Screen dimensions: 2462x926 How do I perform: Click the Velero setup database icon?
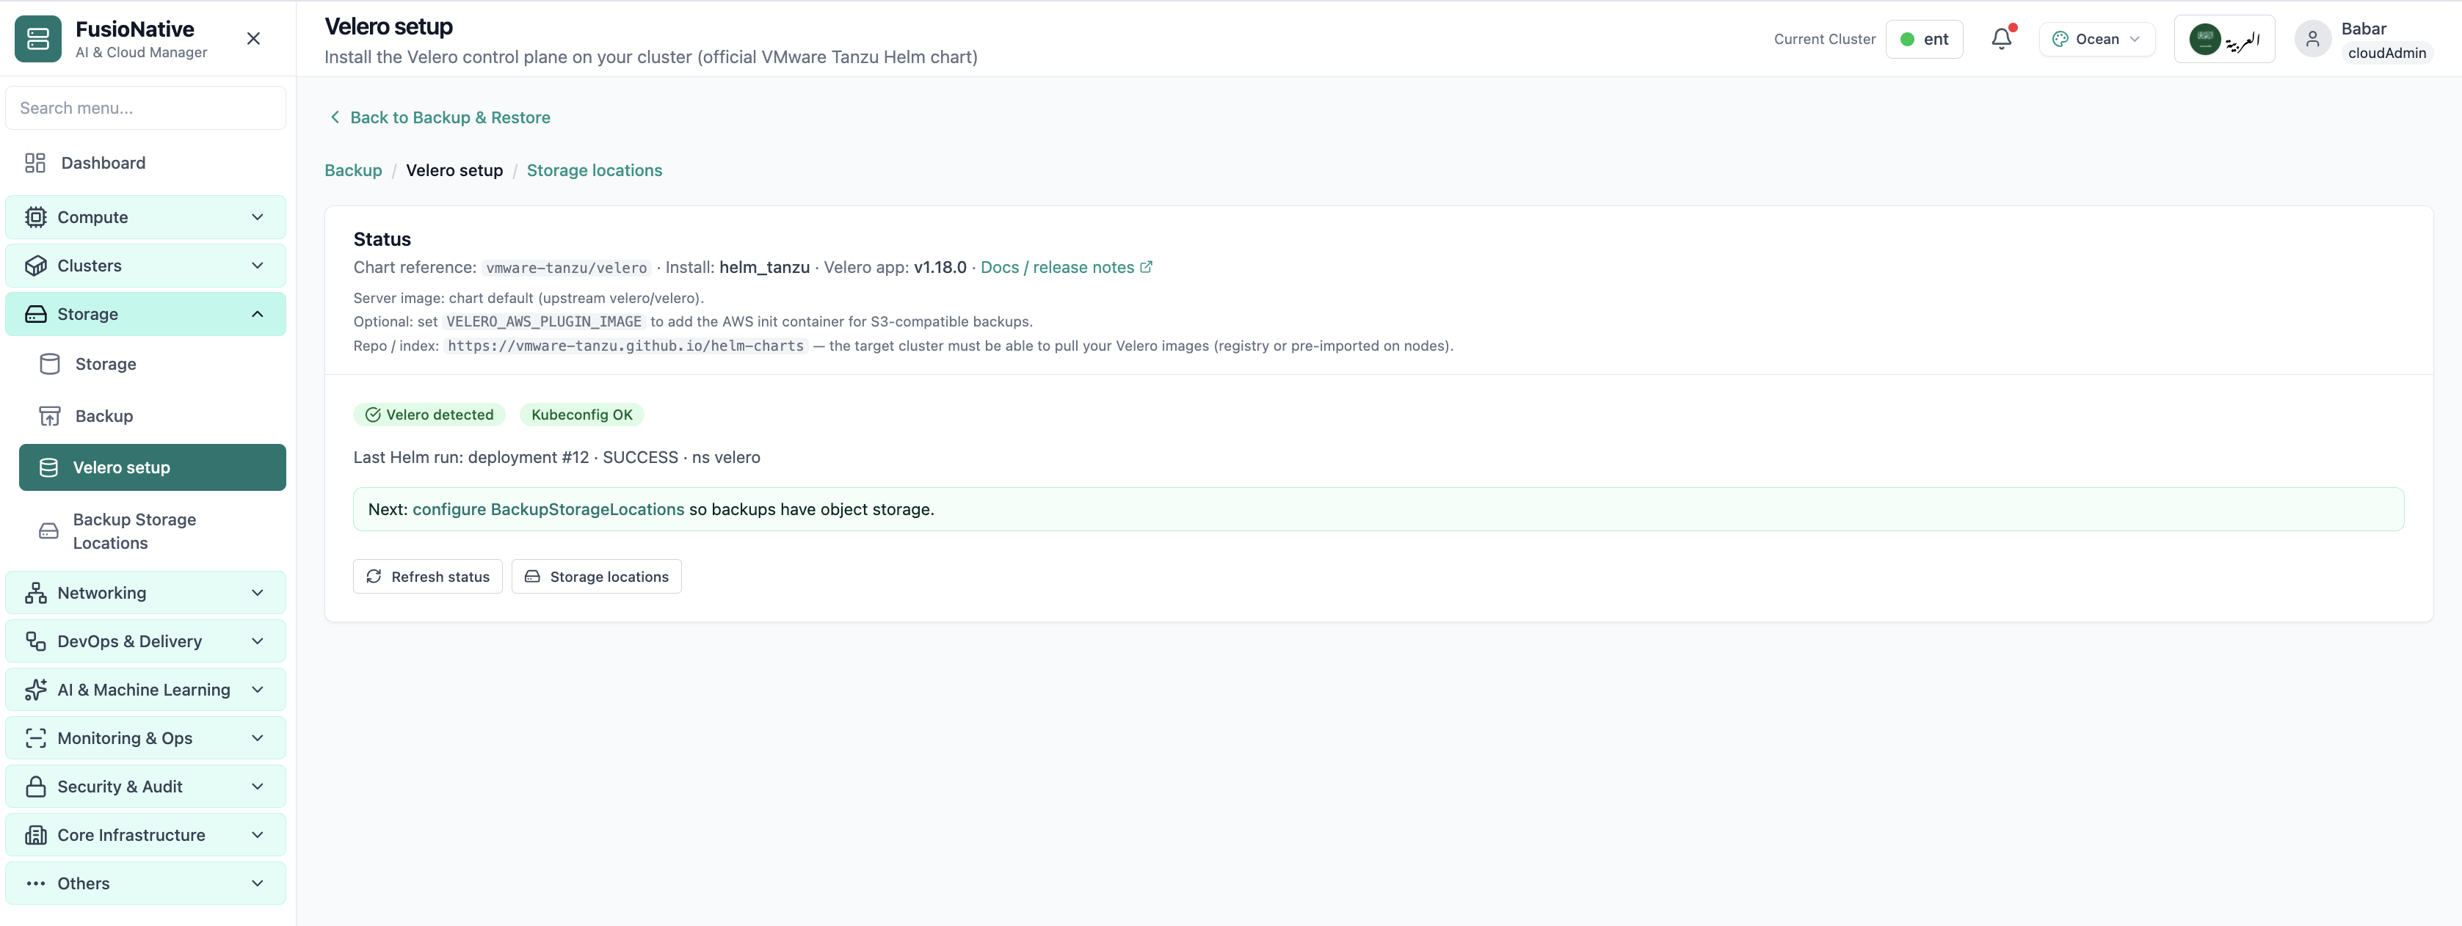click(x=48, y=467)
